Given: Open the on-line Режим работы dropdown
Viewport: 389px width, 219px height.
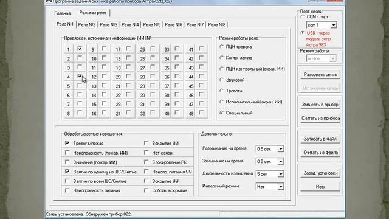Looking at the screenshot, I should 332,58.
